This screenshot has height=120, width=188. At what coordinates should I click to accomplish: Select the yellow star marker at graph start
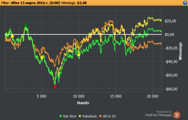point(12,36)
